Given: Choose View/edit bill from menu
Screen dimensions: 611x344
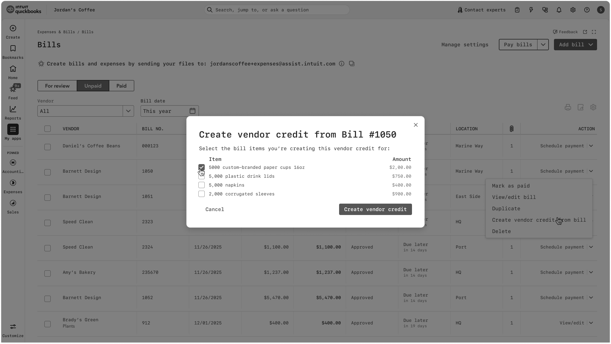Looking at the screenshot, I should (x=539, y=197).
